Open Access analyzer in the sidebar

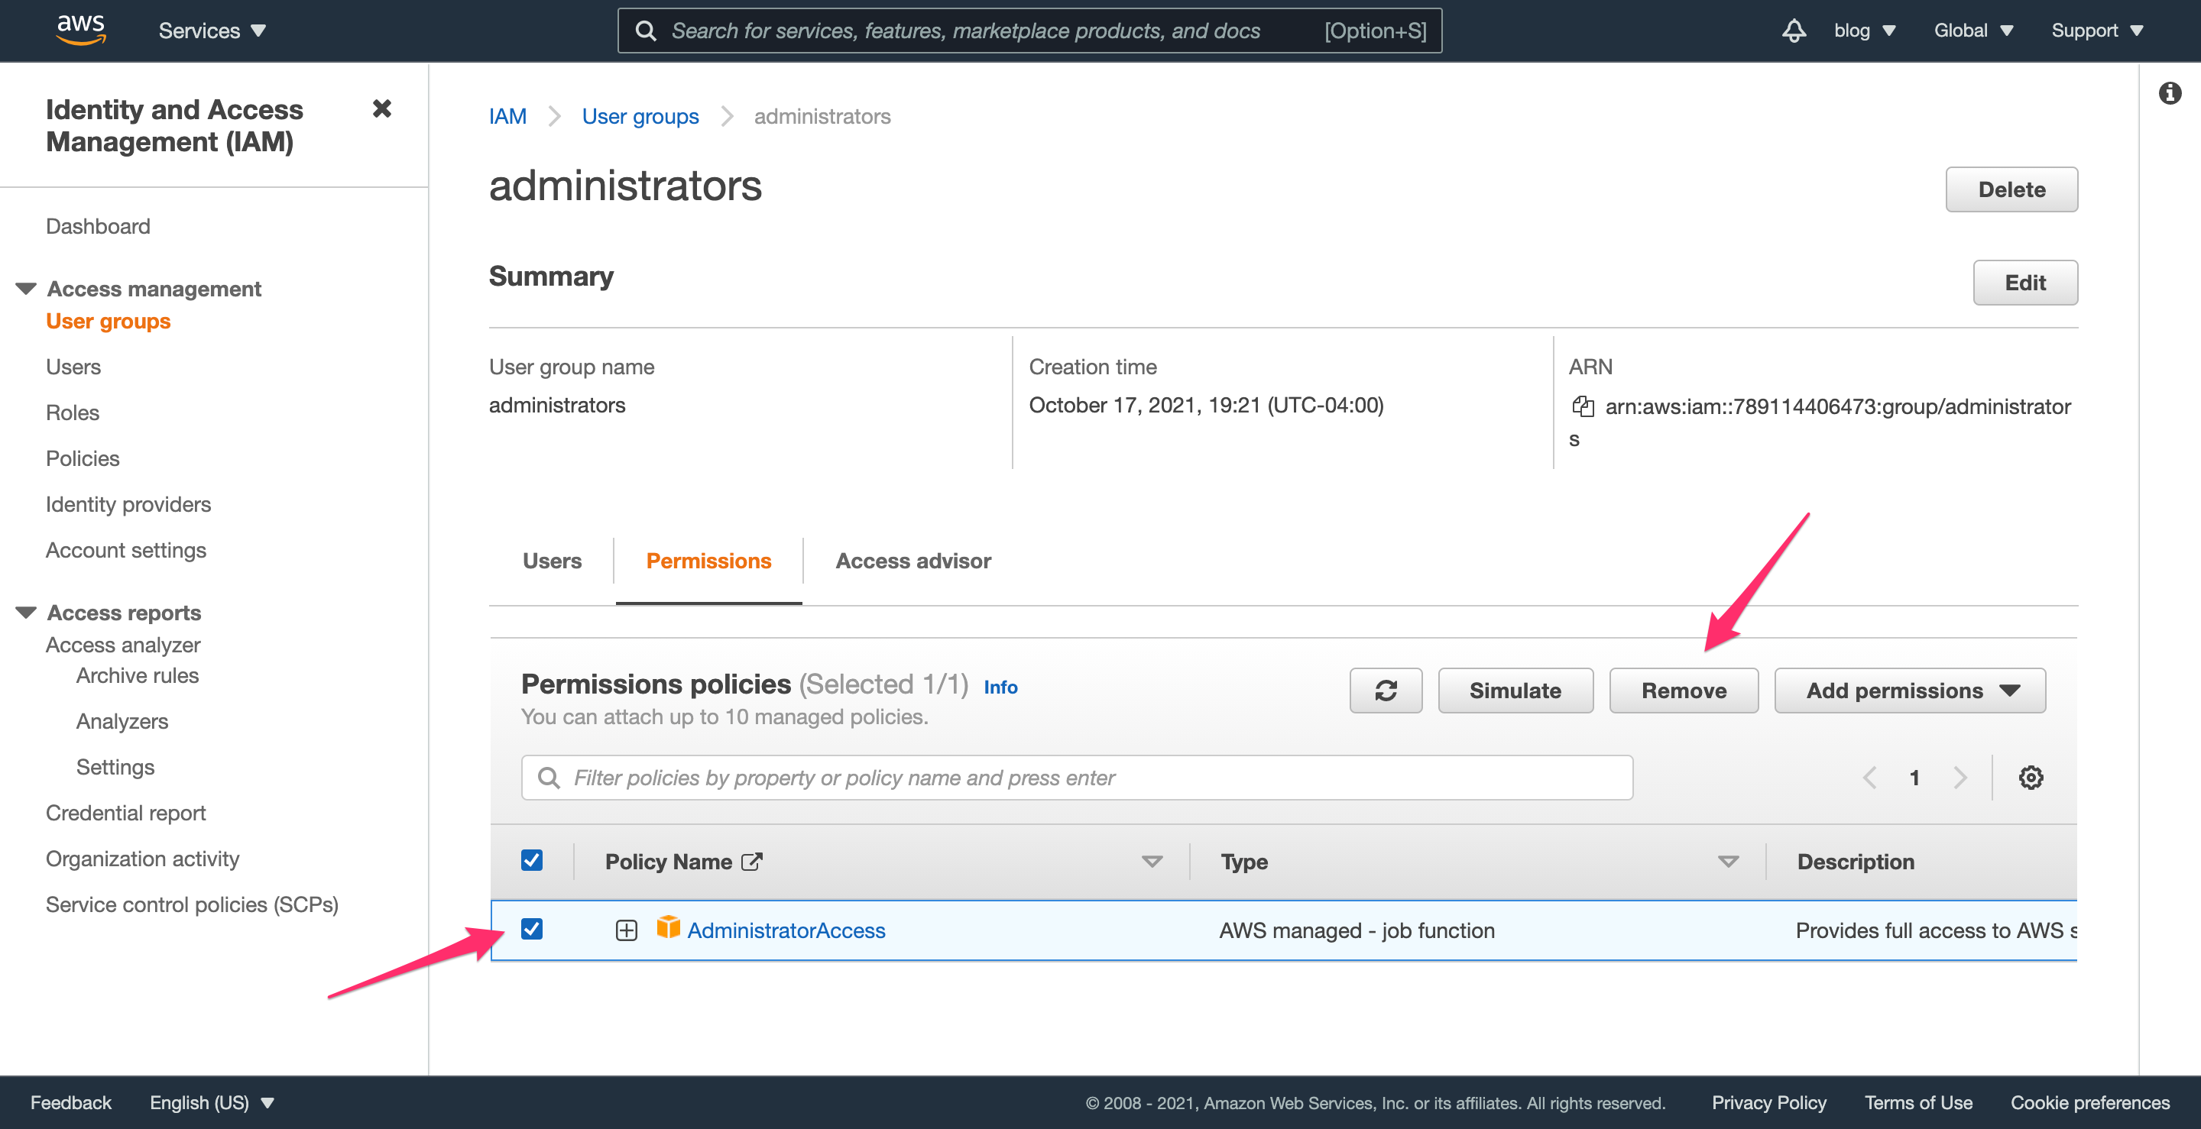[x=123, y=645]
